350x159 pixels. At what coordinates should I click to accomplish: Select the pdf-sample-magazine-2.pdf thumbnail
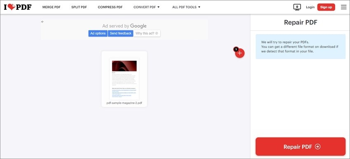tap(124, 79)
